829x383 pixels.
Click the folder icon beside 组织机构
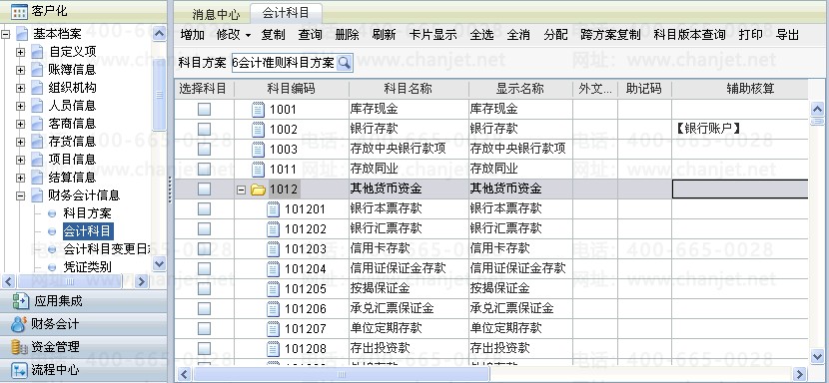(x=37, y=88)
